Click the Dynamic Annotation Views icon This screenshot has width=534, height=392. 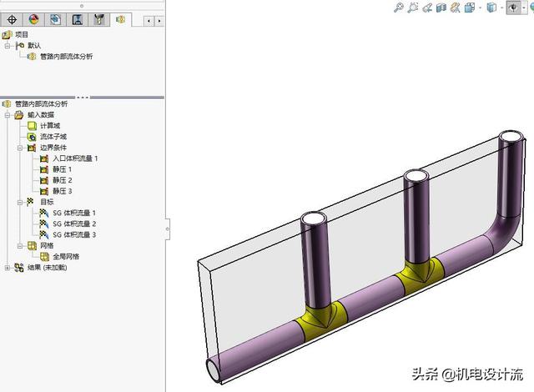(x=455, y=8)
